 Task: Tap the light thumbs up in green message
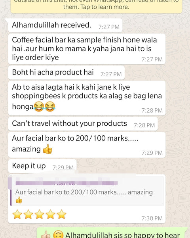coord(46,235)
